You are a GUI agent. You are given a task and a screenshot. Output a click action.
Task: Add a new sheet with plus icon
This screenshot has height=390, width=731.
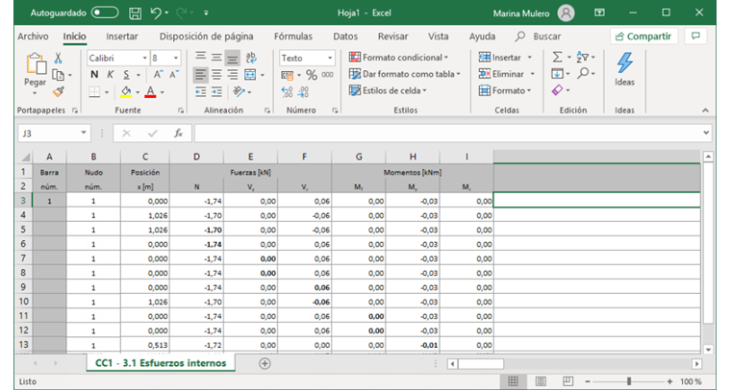pos(265,363)
